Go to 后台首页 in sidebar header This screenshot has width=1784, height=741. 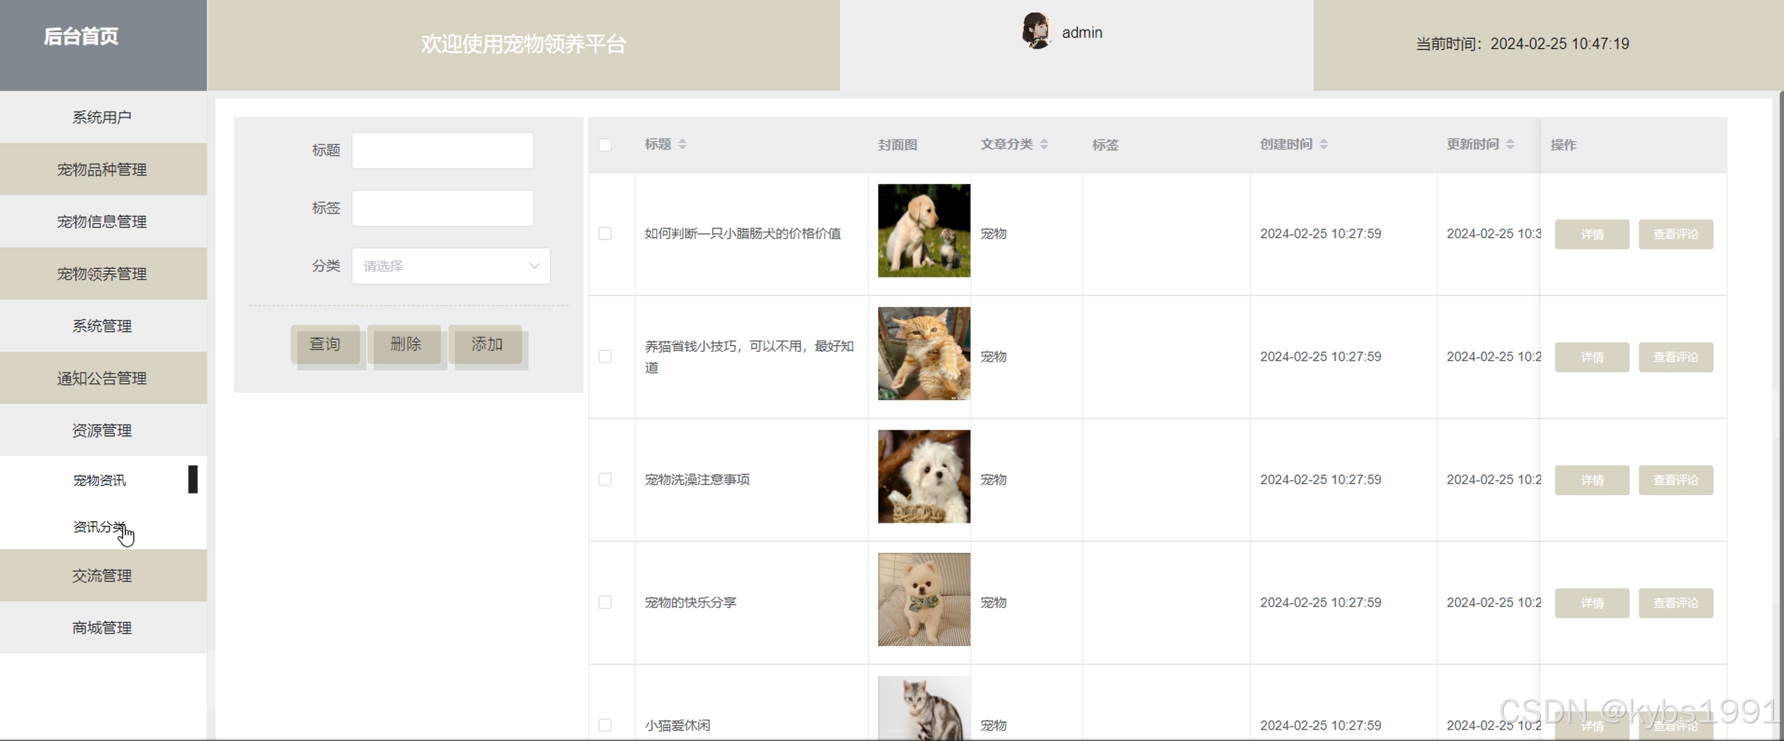pos(81,36)
